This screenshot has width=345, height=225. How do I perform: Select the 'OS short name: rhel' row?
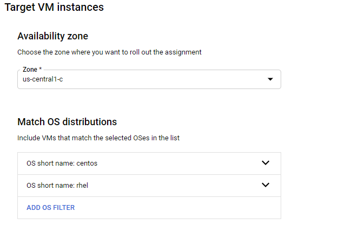pos(57,185)
